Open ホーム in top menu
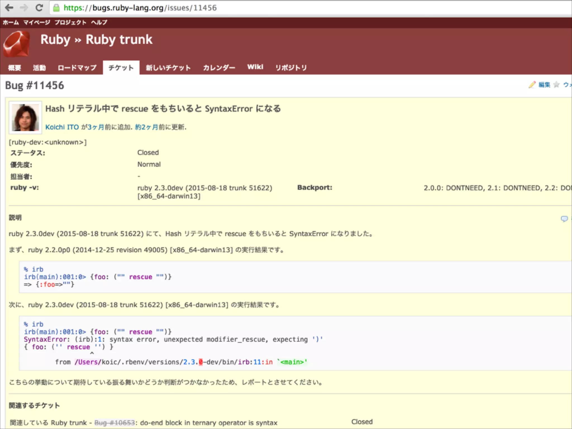This screenshot has width=572, height=429. pyautogui.click(x=11, y=22)
